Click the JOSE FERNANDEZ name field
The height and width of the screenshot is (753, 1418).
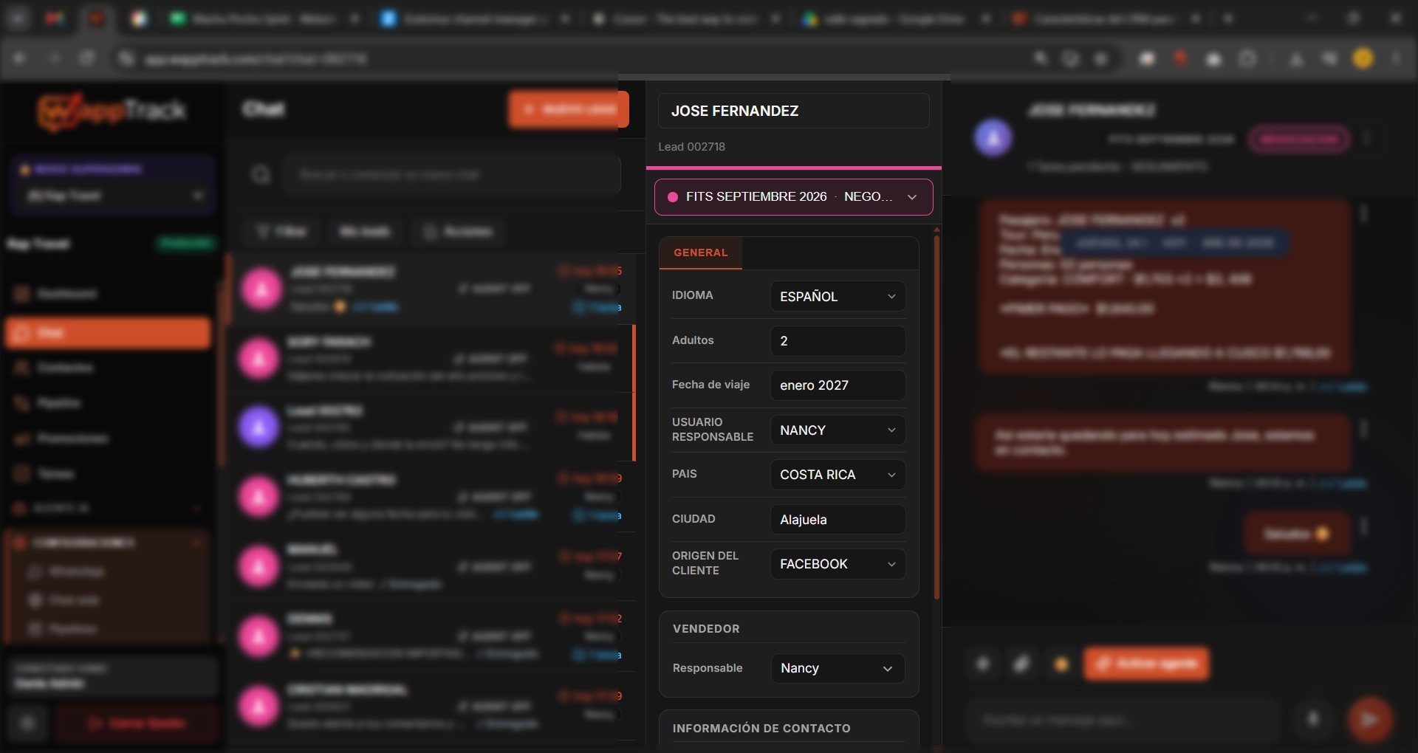click(793, 111)
